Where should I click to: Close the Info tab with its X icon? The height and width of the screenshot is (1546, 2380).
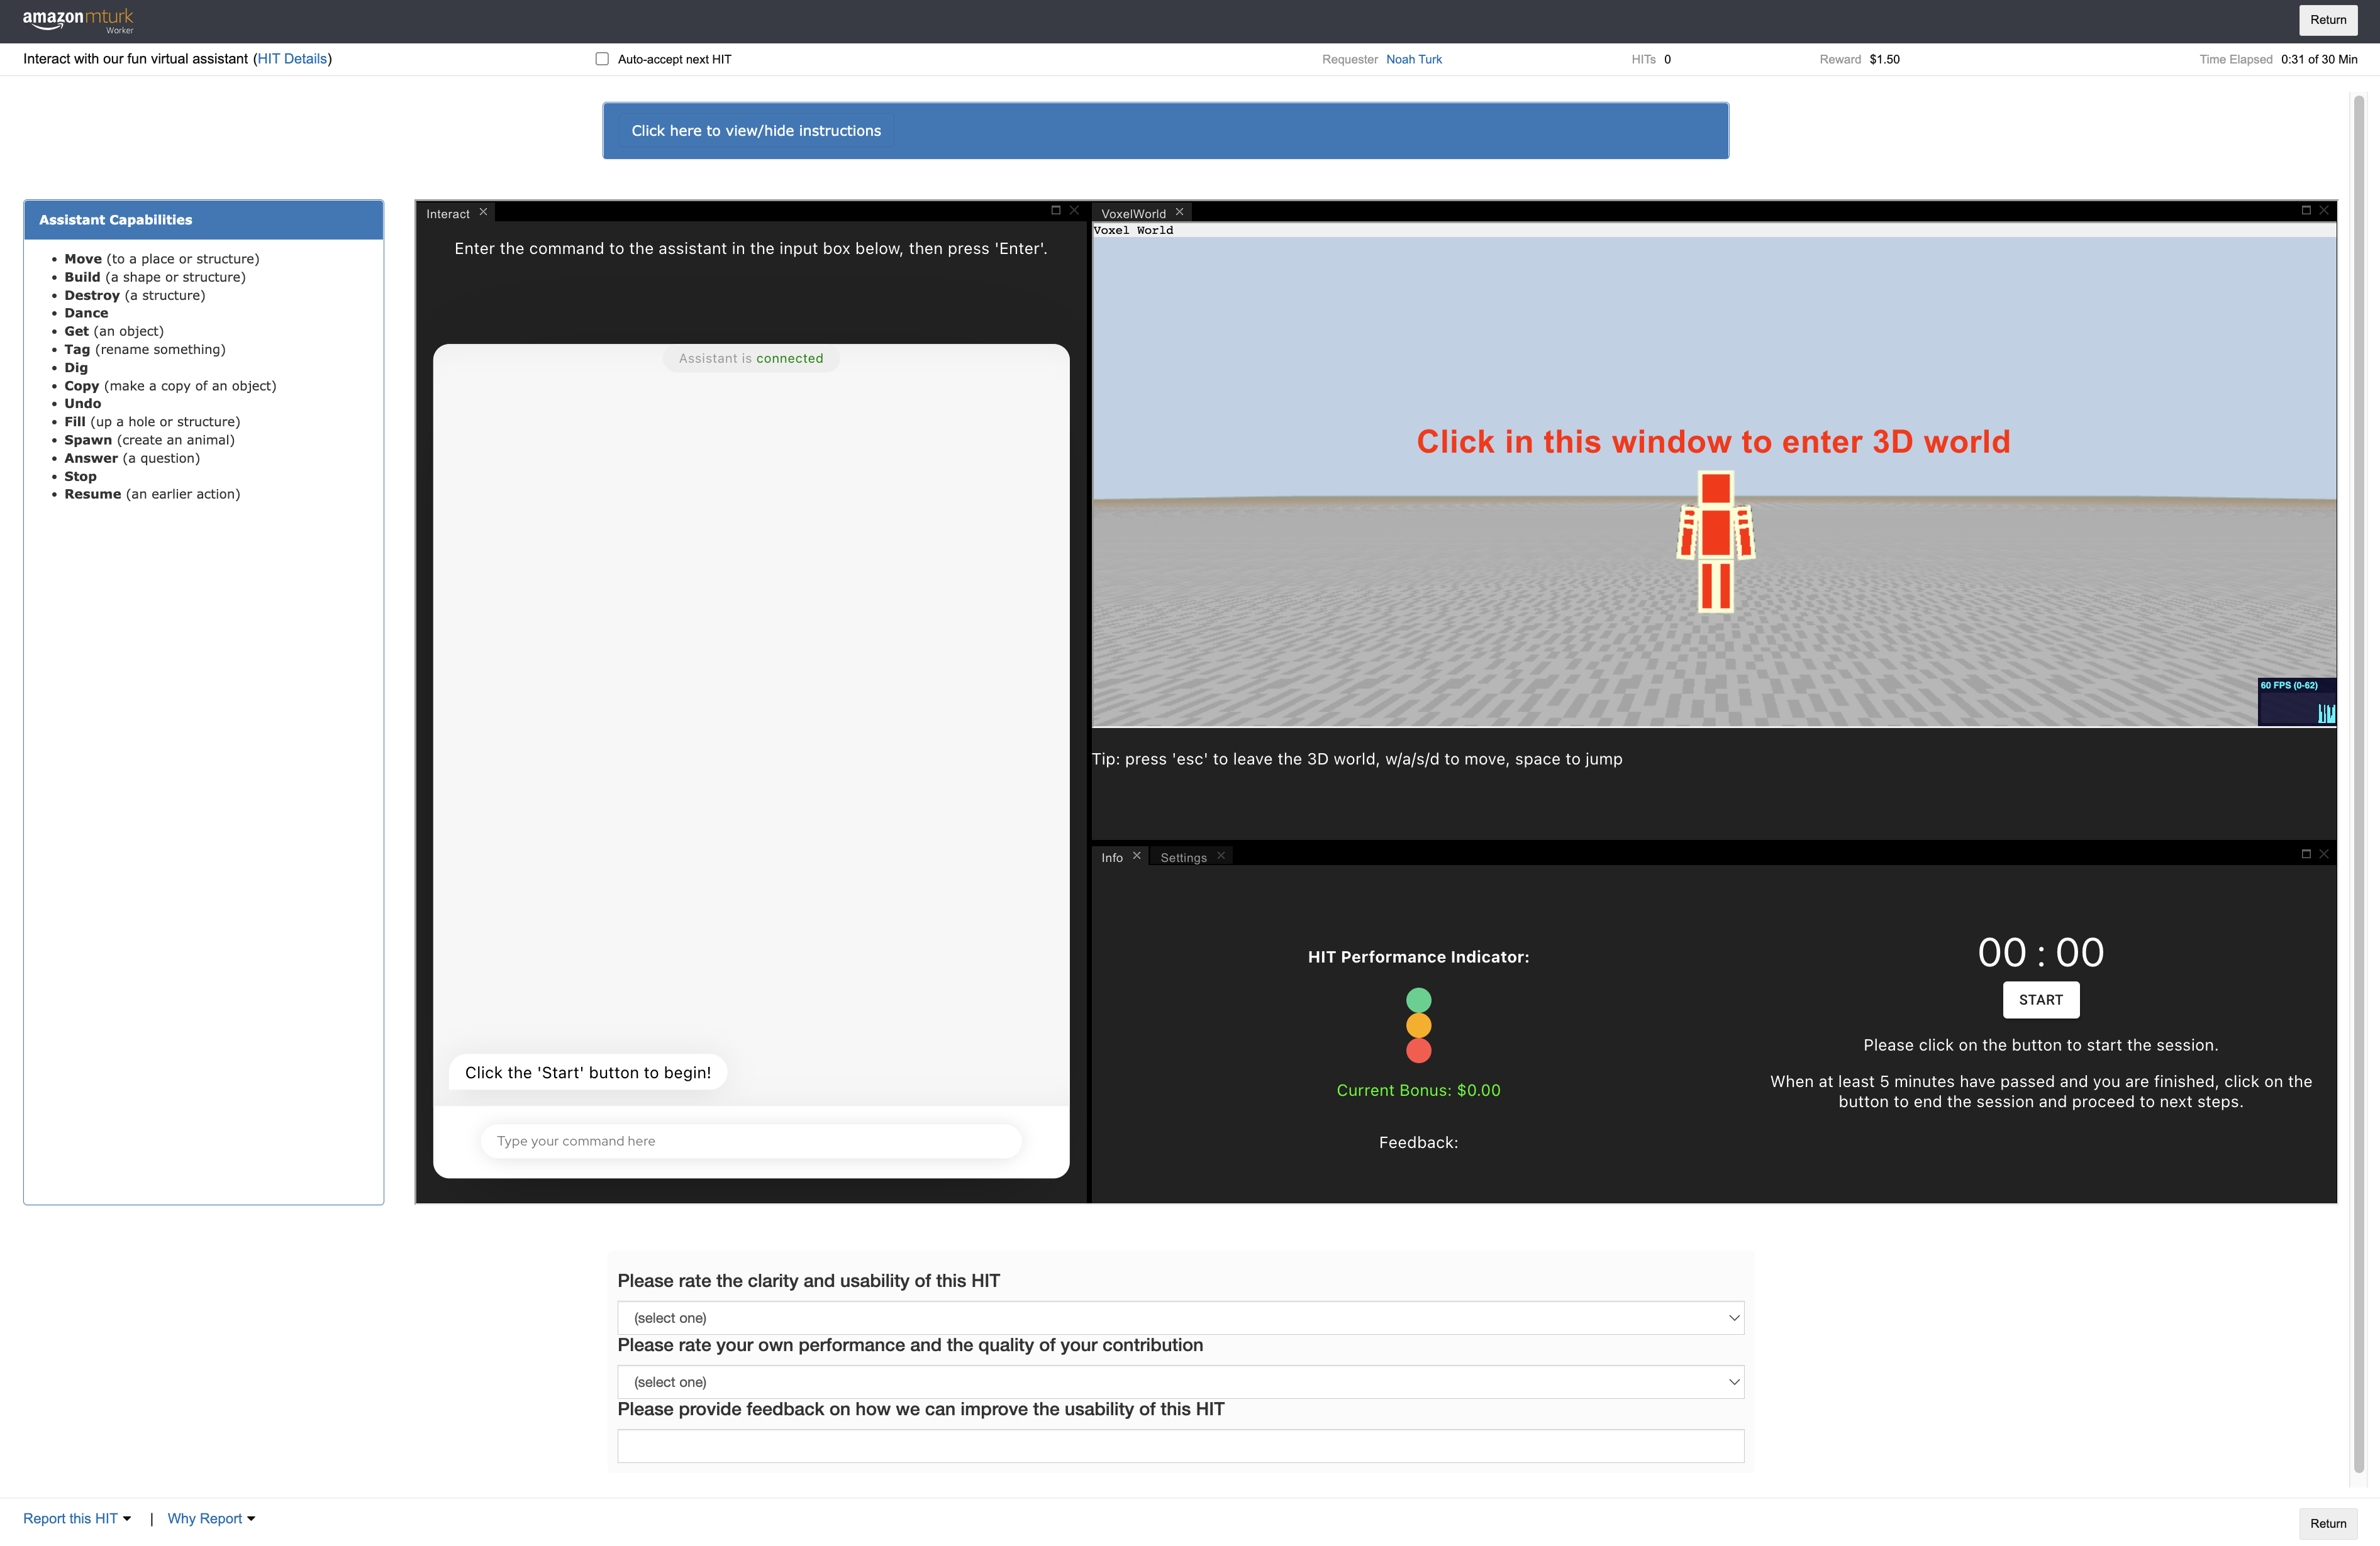coord(1137,856)
